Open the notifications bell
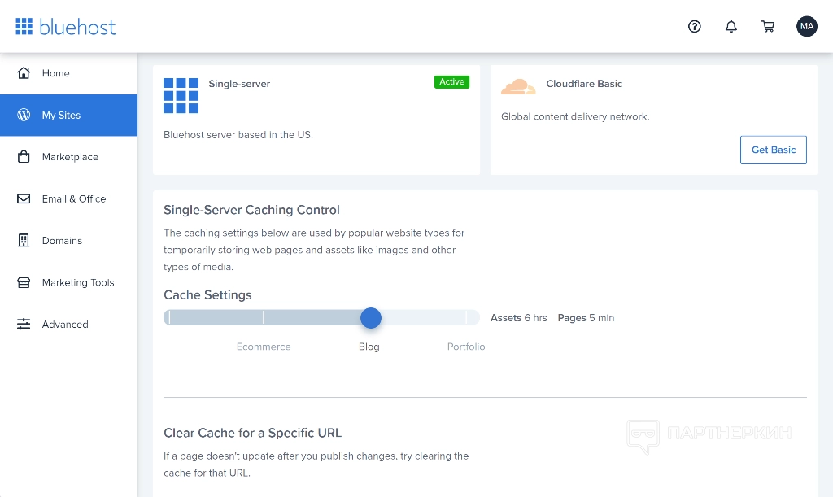833x497 pixels. [731, 26]
